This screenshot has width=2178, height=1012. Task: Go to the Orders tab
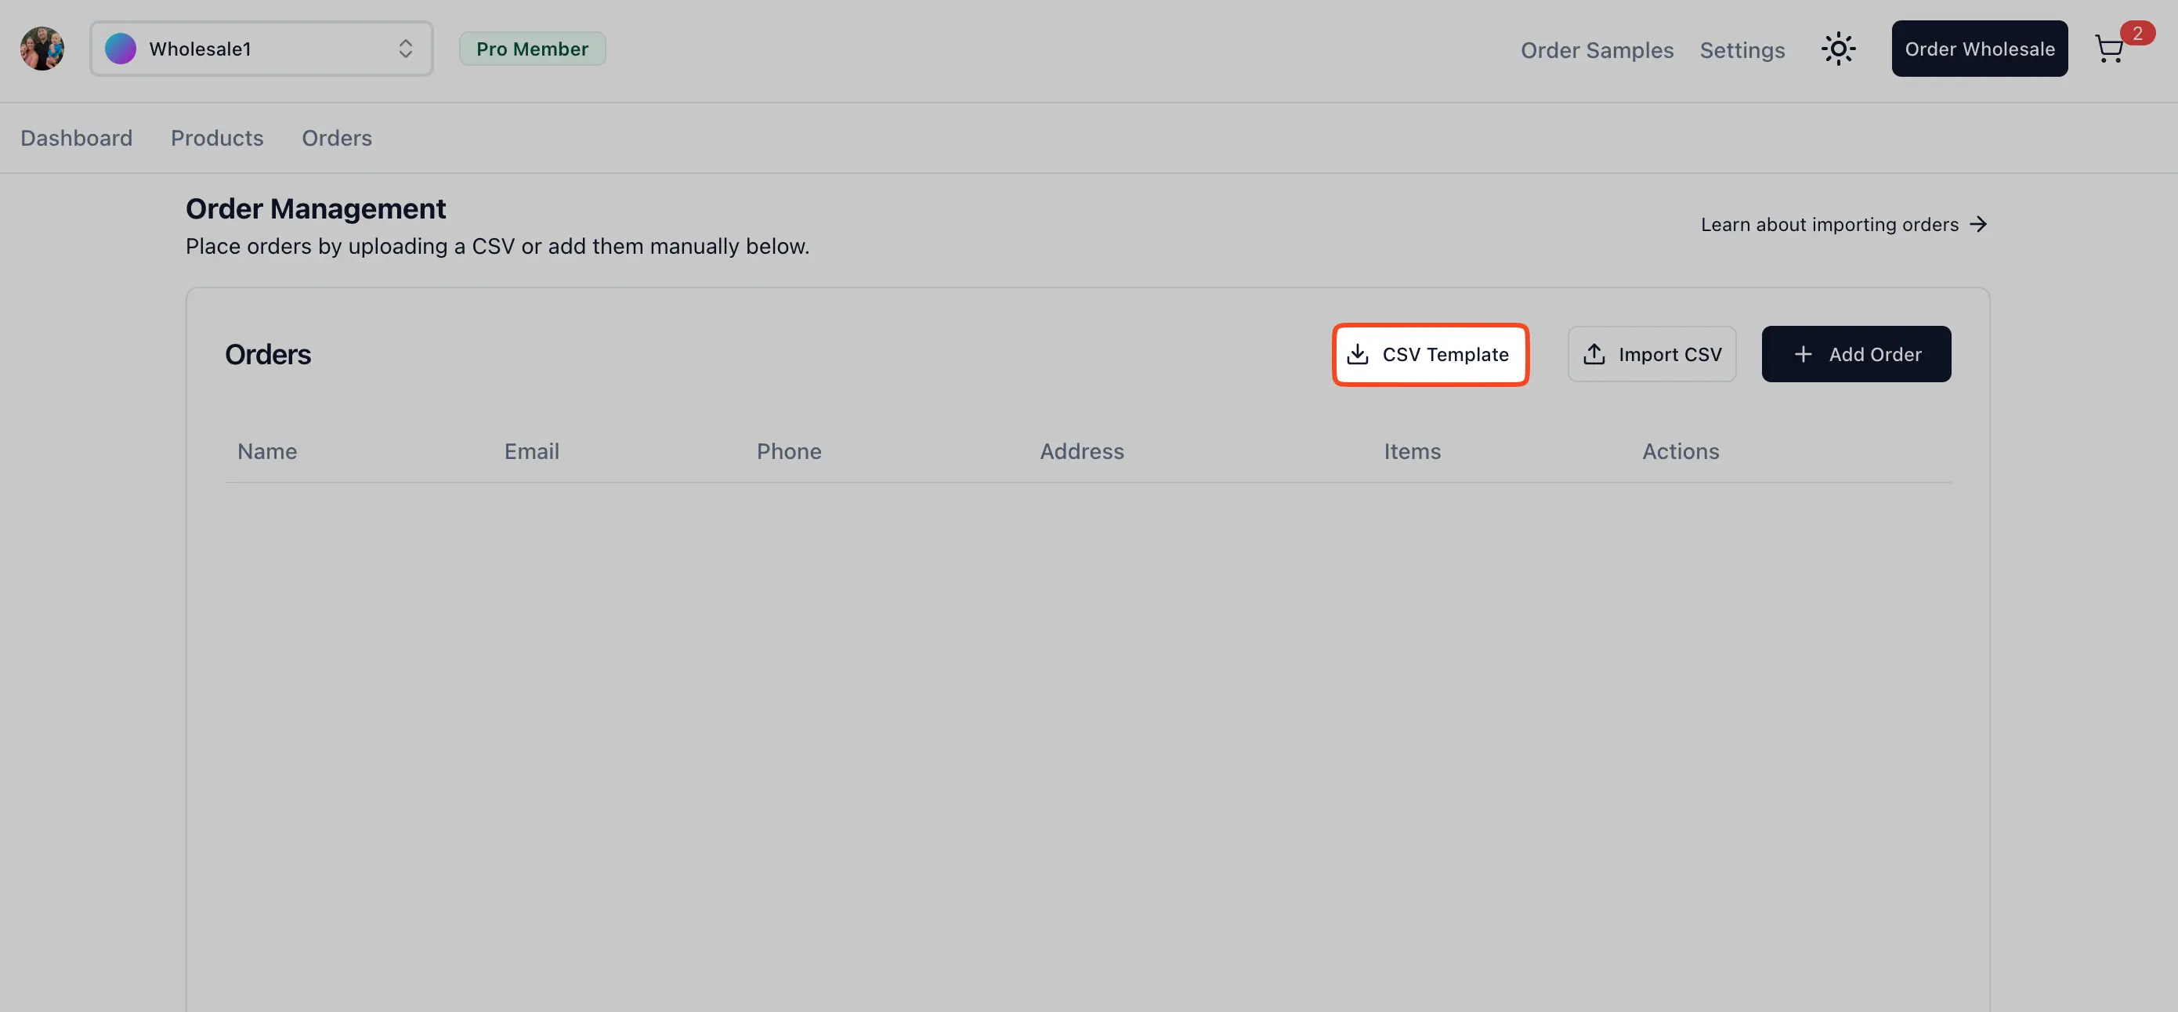pyautogui.click(x=337, y=138)
